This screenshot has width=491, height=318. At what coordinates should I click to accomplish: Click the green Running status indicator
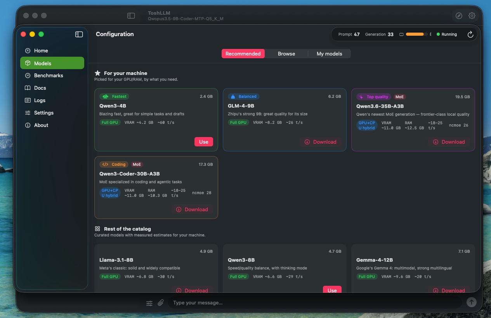[447, 34]
